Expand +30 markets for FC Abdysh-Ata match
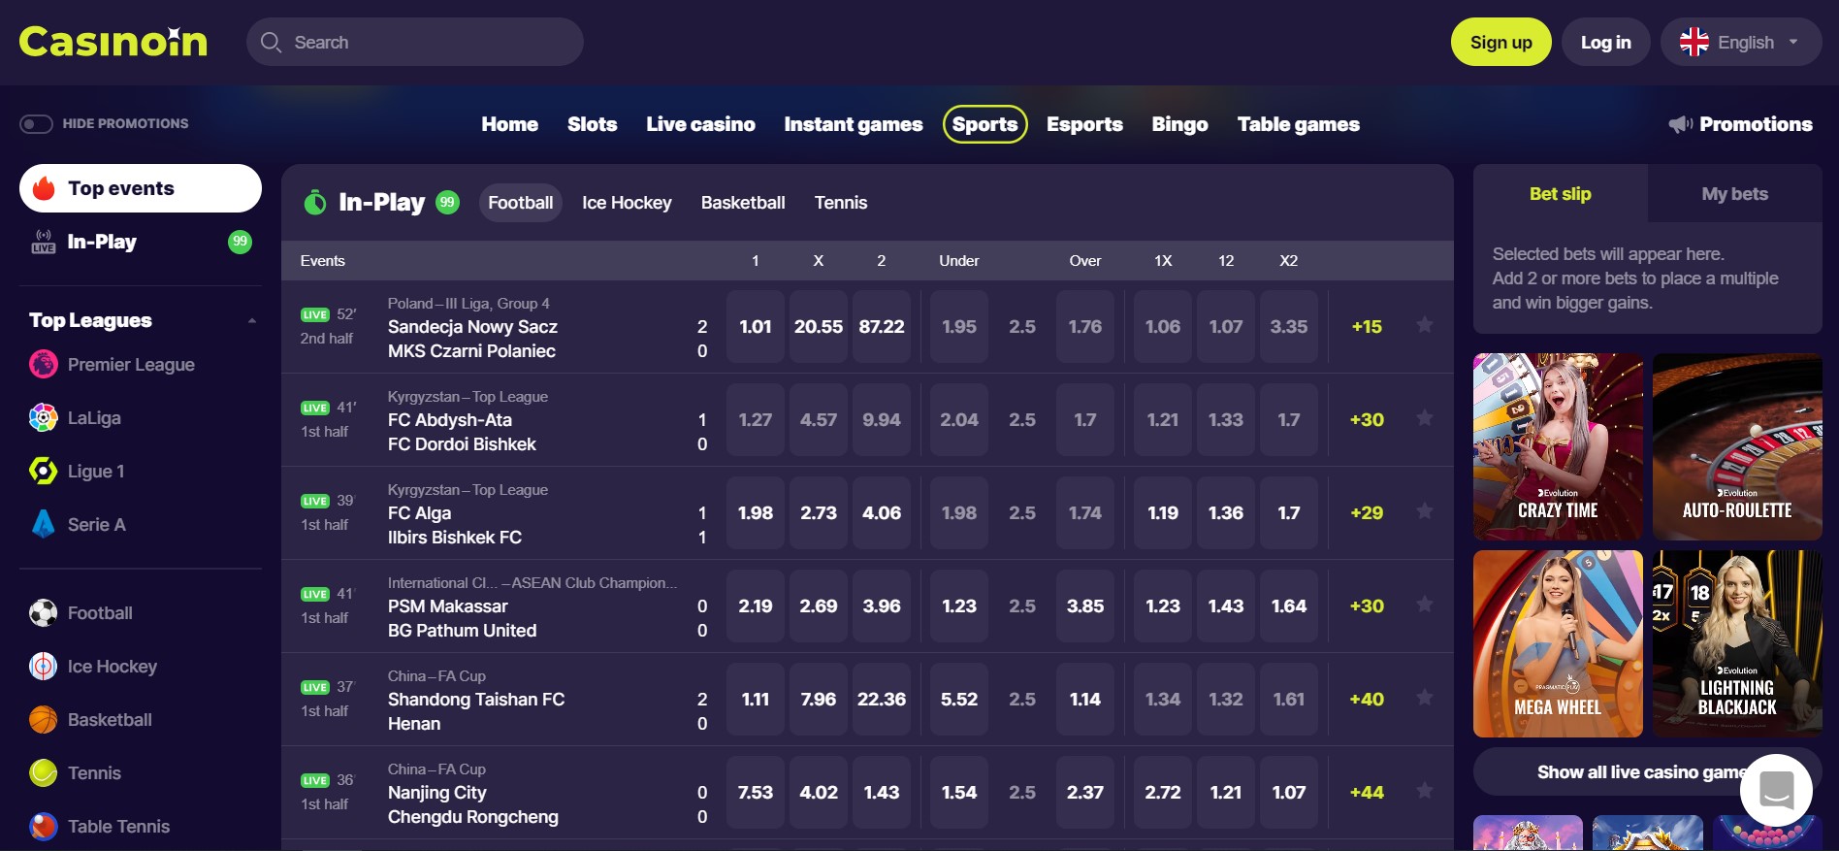 point(1367,420)
